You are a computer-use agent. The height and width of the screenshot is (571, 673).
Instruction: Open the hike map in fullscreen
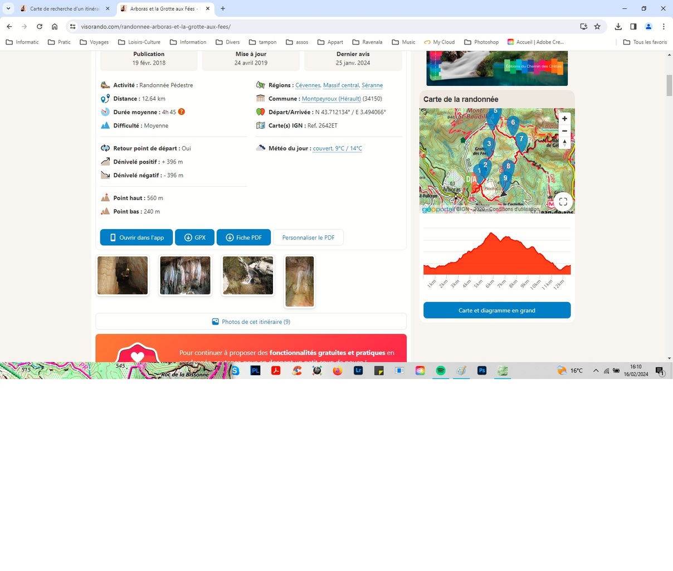563,202
